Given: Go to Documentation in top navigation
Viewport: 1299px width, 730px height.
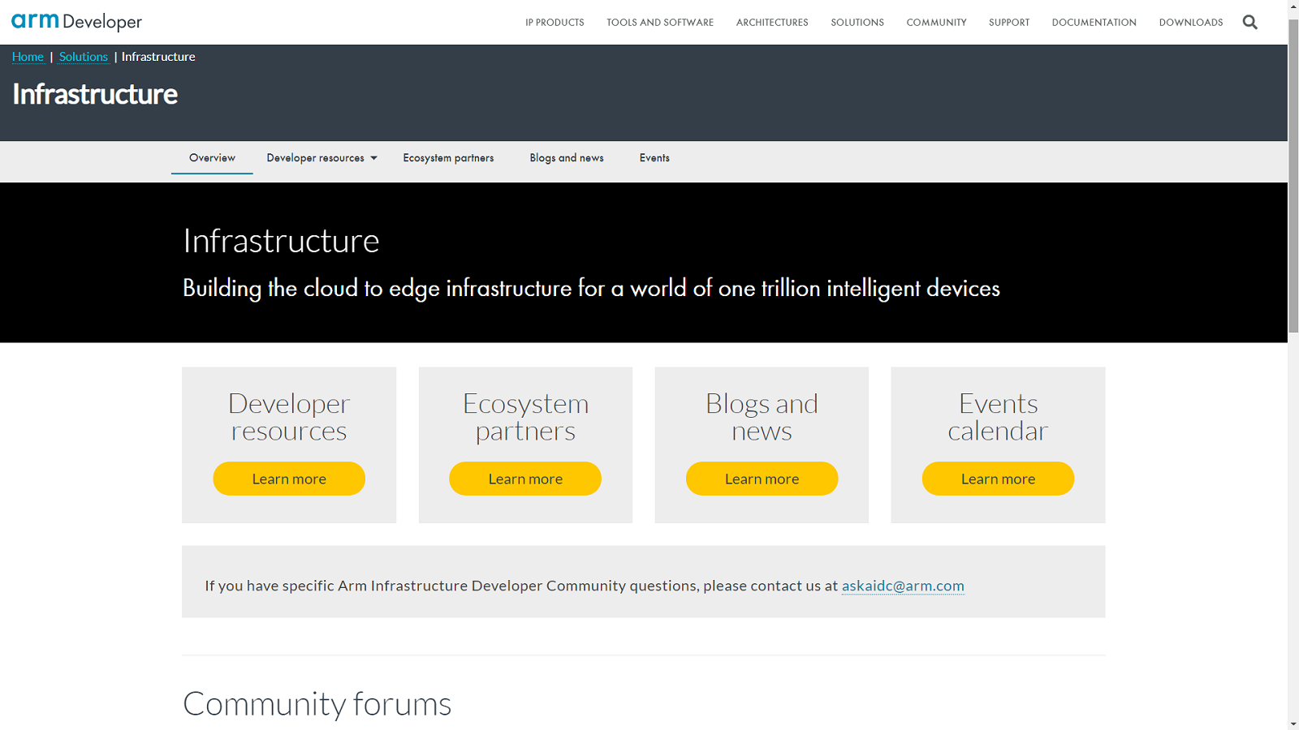Looking at the screenshot, I should tap(1094, 23).
